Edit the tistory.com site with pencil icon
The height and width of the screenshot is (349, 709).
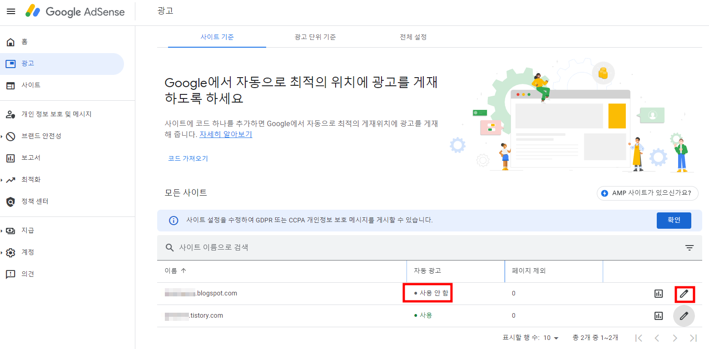click(684, 316)
